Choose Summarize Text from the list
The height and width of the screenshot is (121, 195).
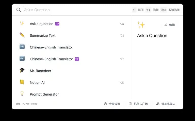click(x=43, y=36)
